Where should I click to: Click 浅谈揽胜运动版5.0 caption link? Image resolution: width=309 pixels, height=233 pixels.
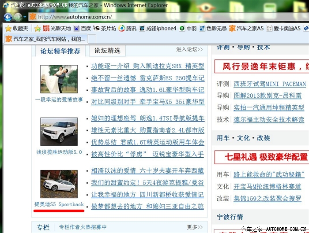(x=59, y=152)
